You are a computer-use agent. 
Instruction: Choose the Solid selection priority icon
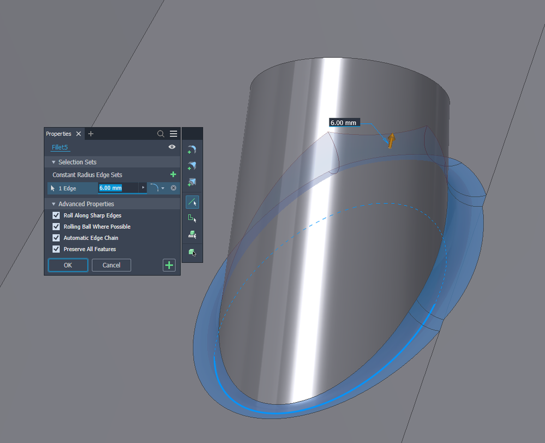pyautogui.click(x=192, y=252)
